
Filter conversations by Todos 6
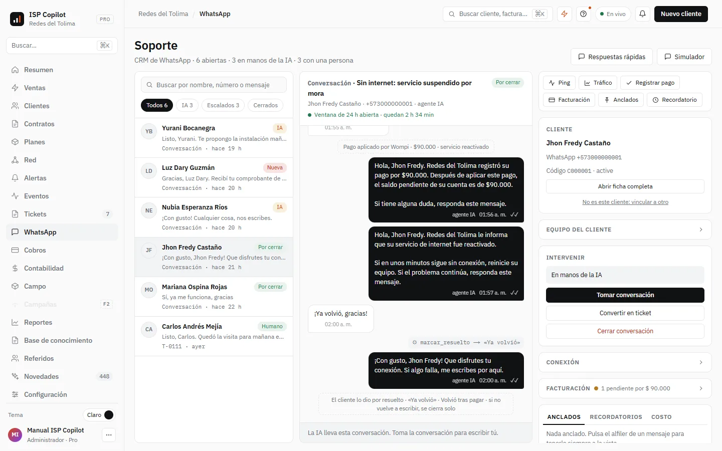(157, 105)
